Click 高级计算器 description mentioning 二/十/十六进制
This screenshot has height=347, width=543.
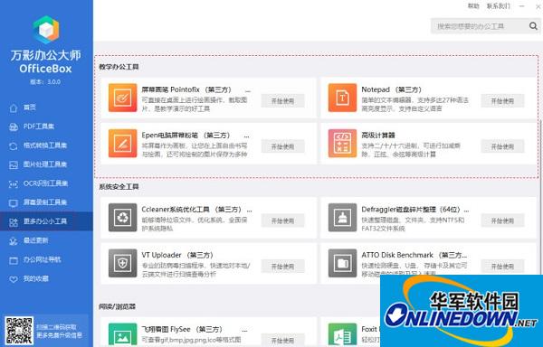(411, 150)
